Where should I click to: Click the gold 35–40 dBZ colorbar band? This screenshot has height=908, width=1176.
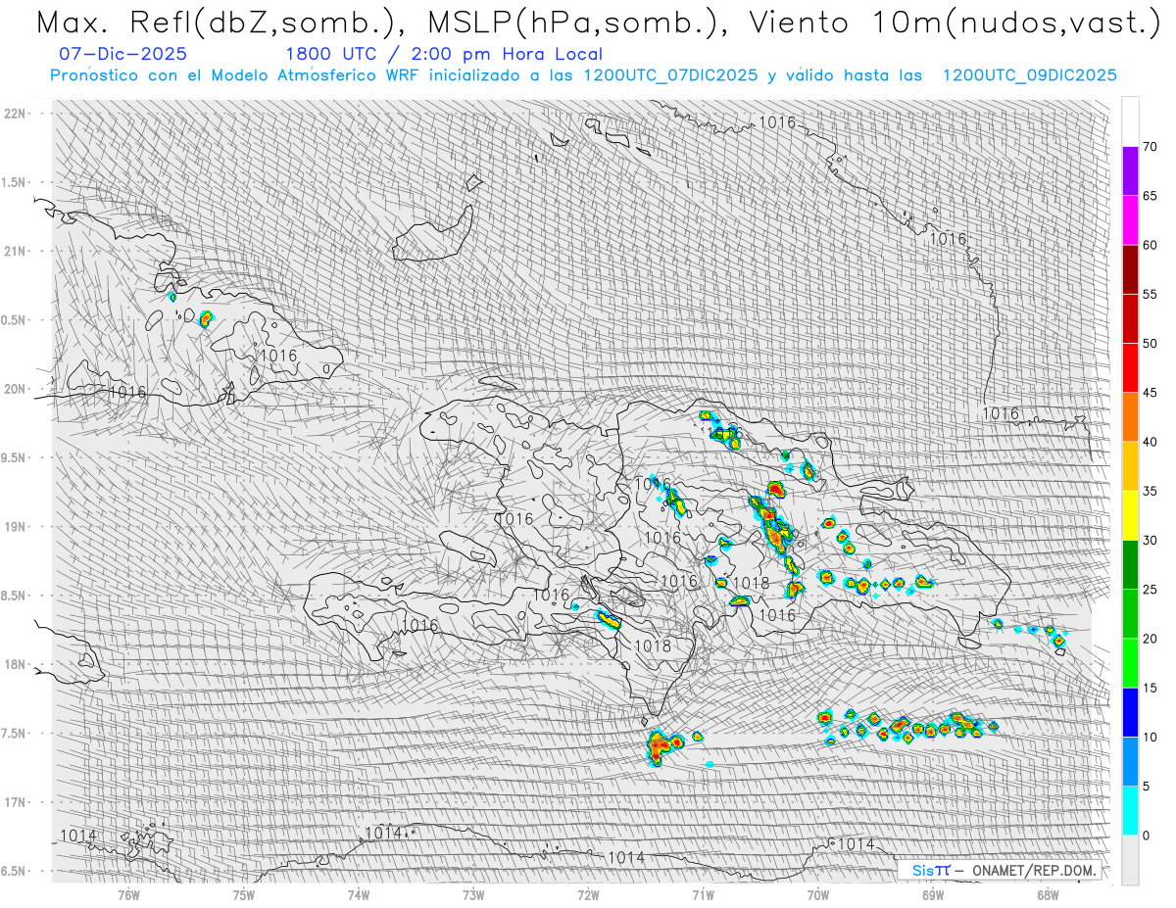coord(1130,466)
